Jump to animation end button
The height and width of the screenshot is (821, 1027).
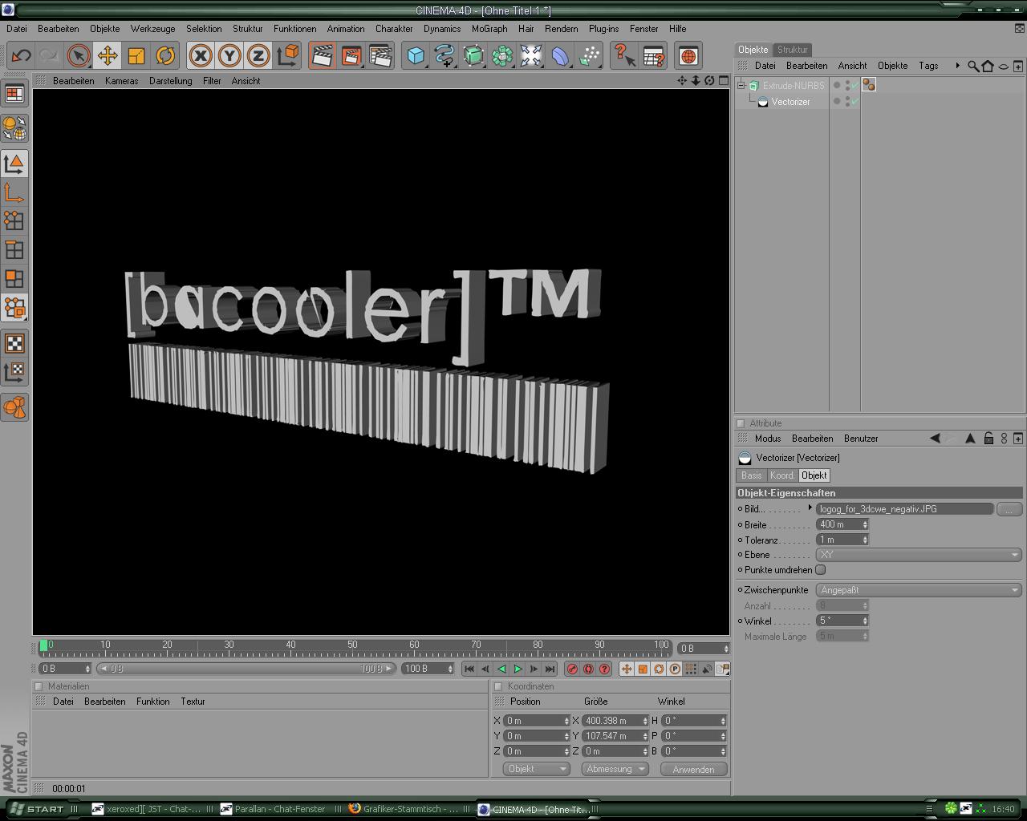click(550, 669)
